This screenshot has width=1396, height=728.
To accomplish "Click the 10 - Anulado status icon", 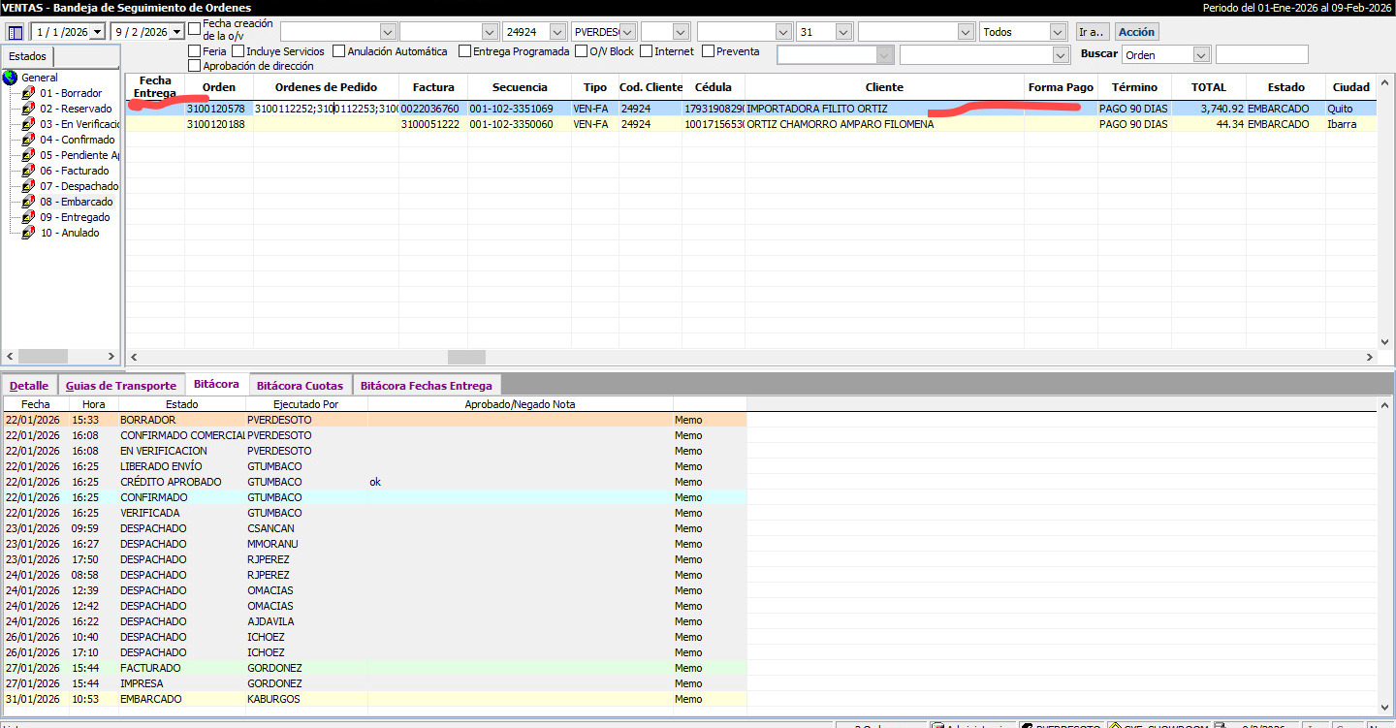I will (28, 233).
